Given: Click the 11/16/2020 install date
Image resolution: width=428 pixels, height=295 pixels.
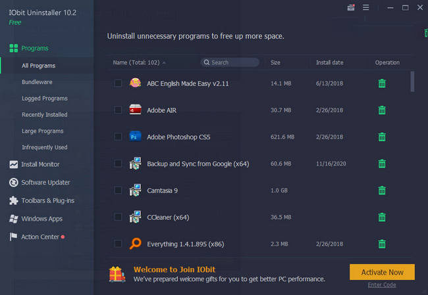Looking at the screenshot, I should coord(331,164).
